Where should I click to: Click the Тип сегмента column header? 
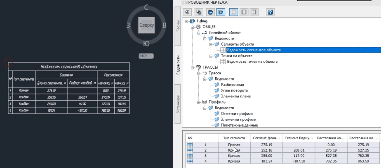pyautogui.click(x=234, y=138)
